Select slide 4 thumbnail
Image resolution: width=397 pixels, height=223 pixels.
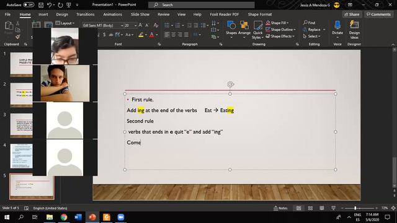pos(22,156)
